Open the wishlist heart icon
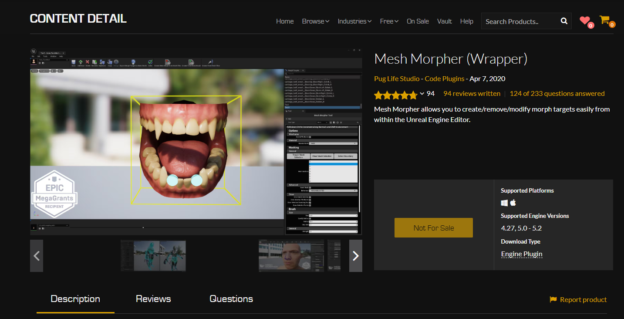The image size is (624, 319). point(585,20)
